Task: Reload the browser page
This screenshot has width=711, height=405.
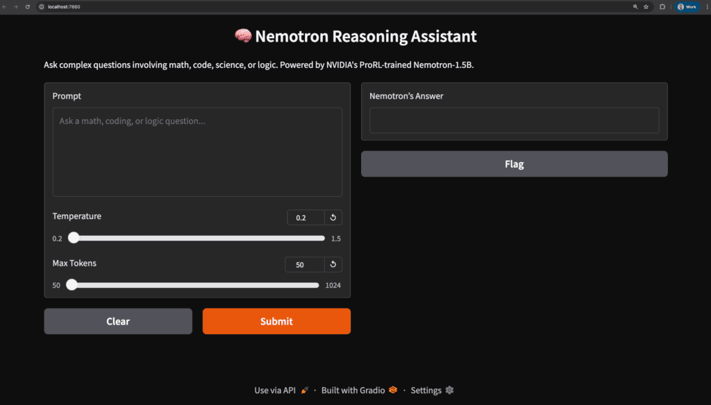Action: point(28,7)
